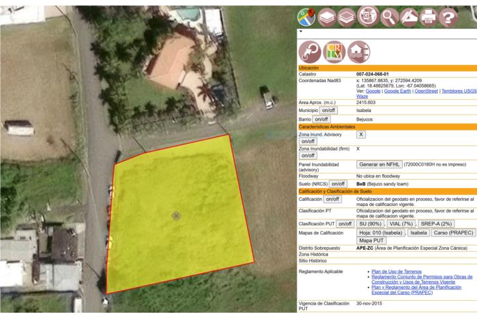The height and width of the screenshot is (318, 477).
Task: Expand the small dropdown arrow below toolbar
Action: pos(301,31)
